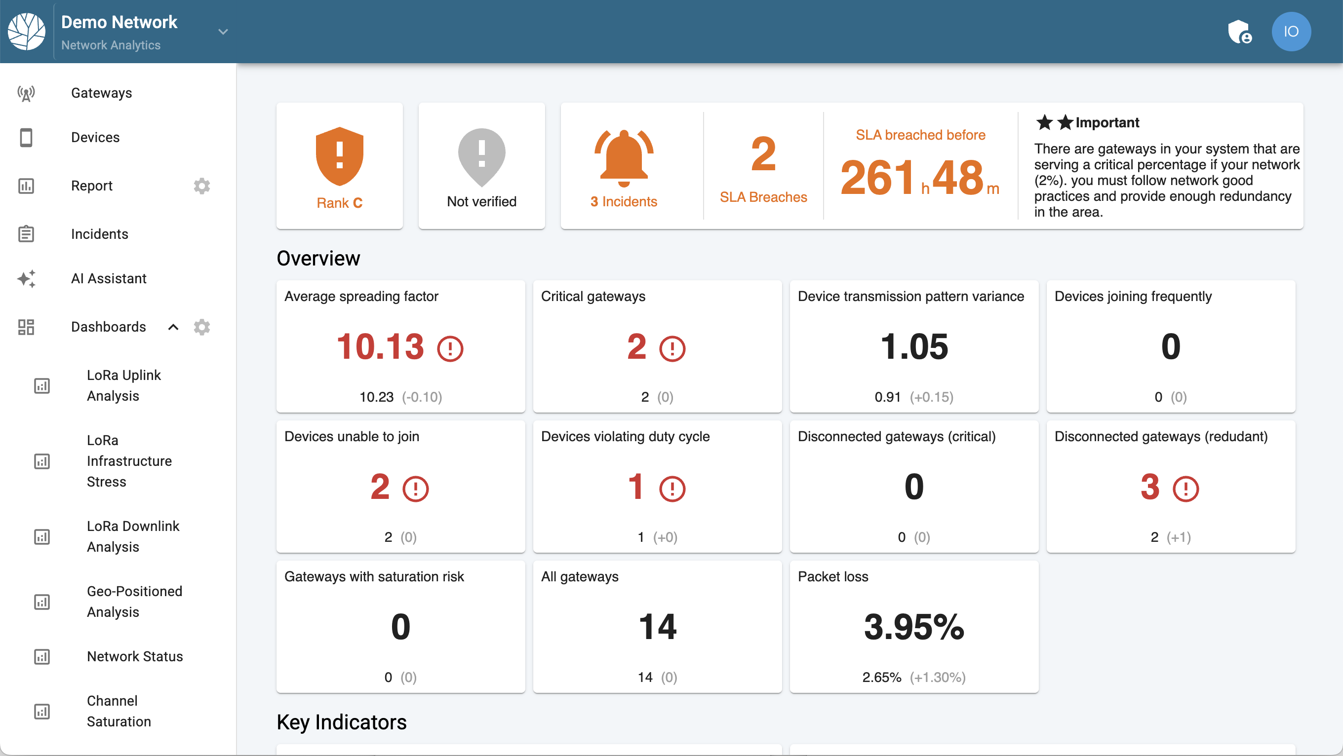Open the IO user avatar menu

1290,32
